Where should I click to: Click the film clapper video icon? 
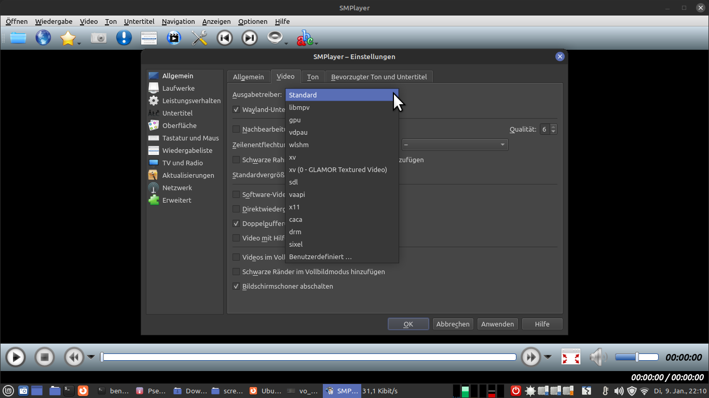[x=174, y=38]
